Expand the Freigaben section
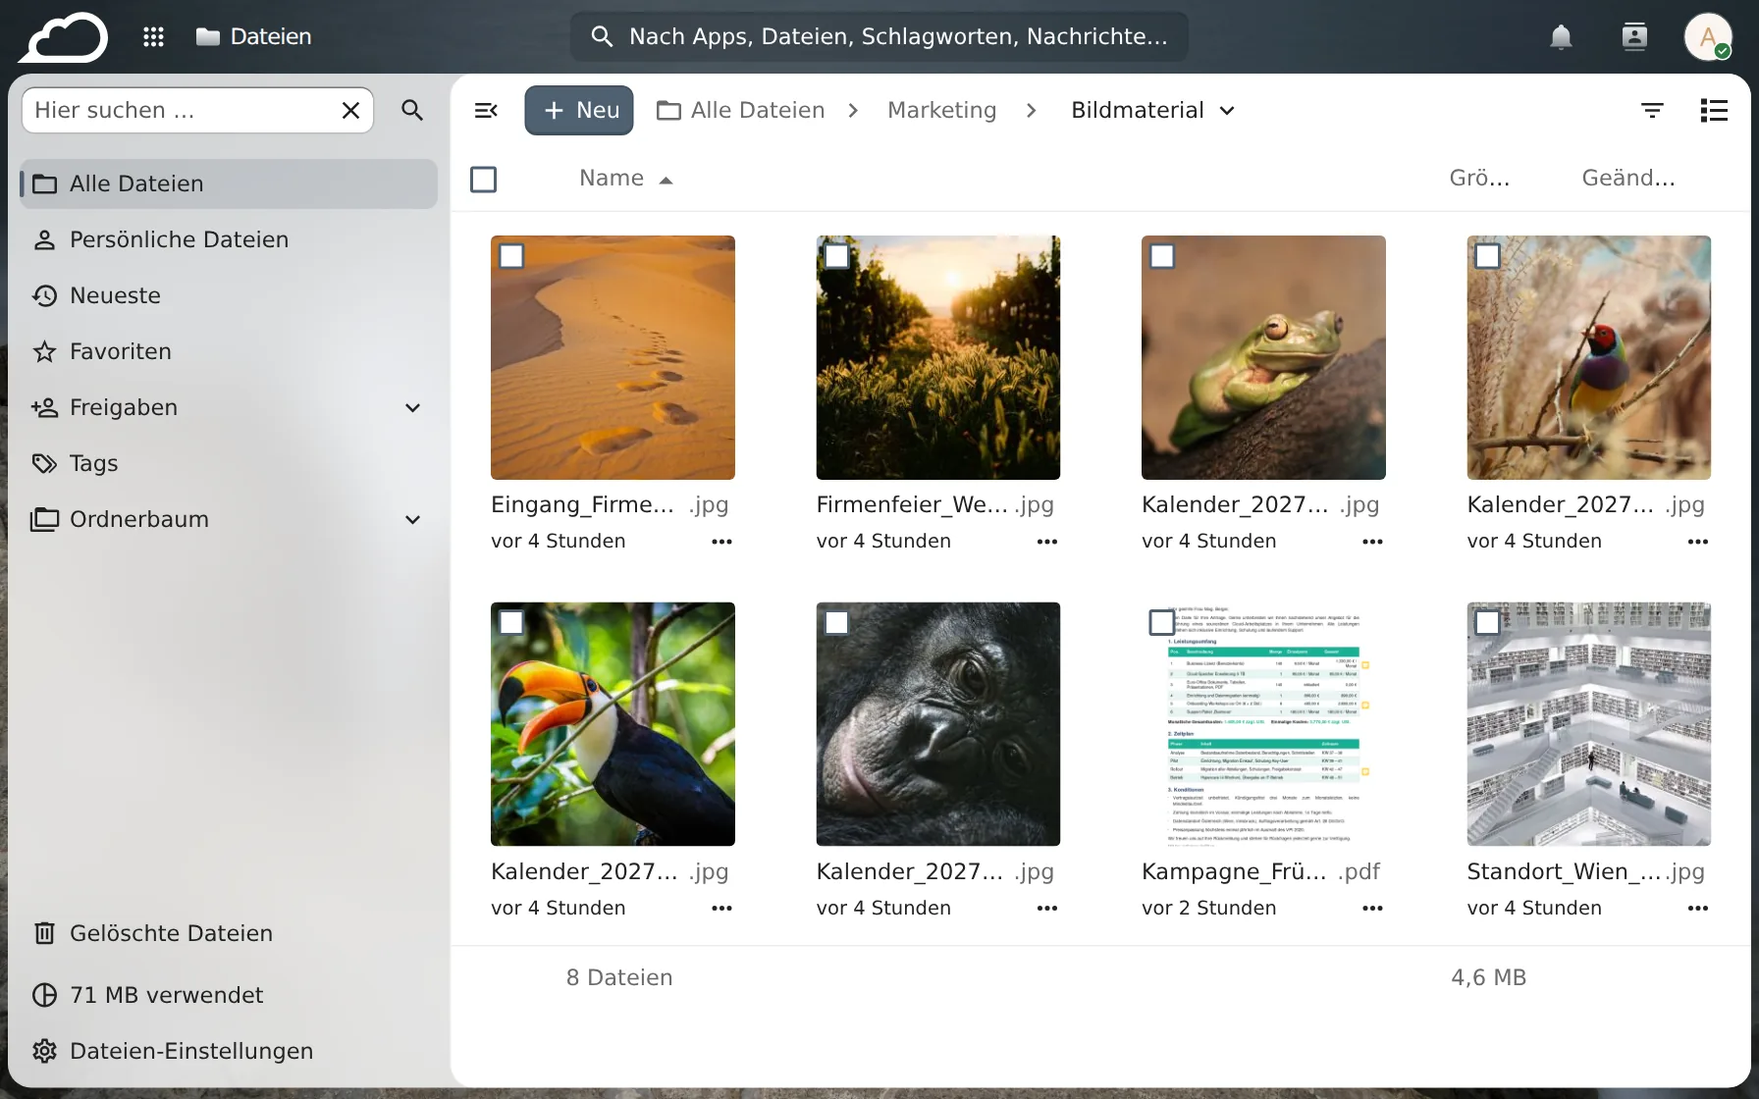1759x1099 pixels. pyautogui.click(x=413, y=408)
